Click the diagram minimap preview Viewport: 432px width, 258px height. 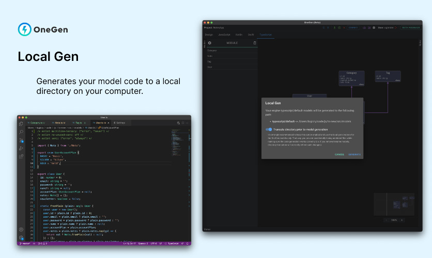394,204
